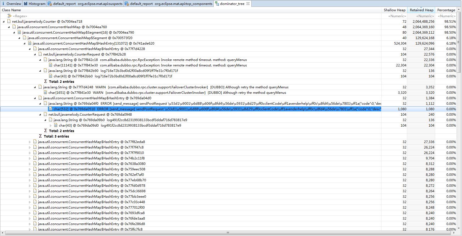Switch to the Histogram tab
462x236 pixels.
pyautogui.click(x=35, y=4)
